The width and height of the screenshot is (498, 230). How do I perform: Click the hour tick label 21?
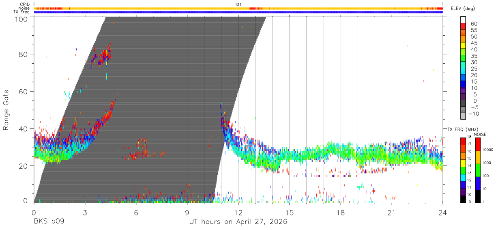tap(392, 213)
